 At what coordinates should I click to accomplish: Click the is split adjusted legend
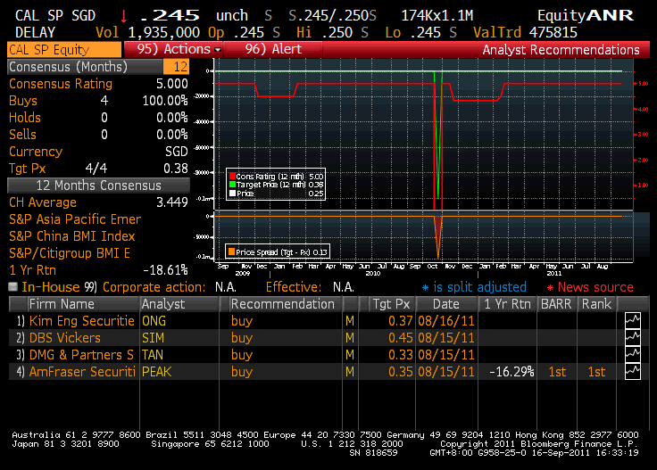pyautogui.click(x=474, y=287)
